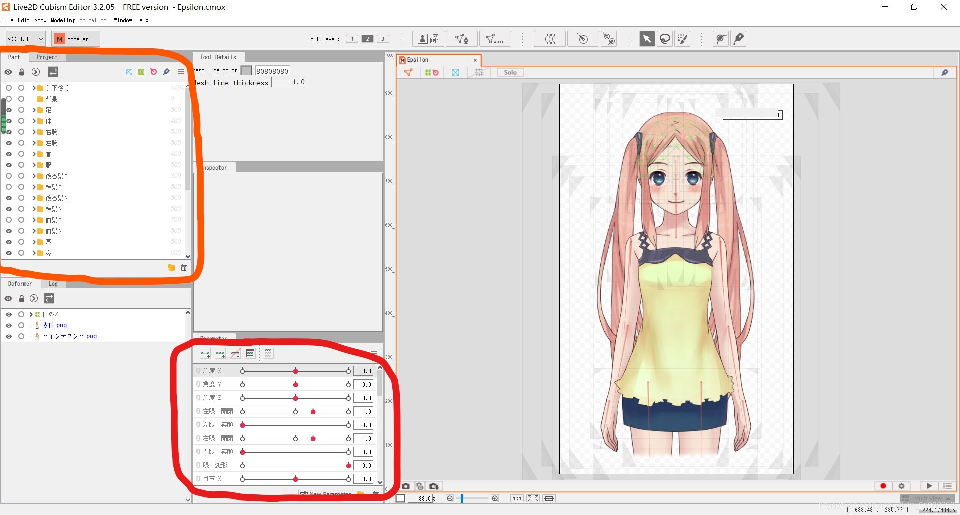Click the Solo button
960x515 pixels.
[510, 72]
